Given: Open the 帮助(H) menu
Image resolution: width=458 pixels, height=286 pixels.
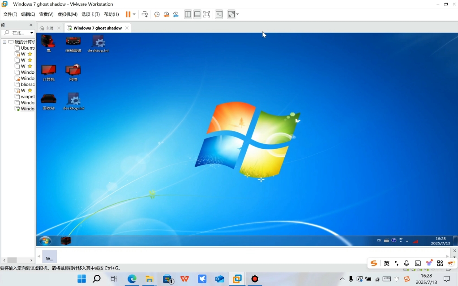Looking at the screenshot, I should pos(111,14).
